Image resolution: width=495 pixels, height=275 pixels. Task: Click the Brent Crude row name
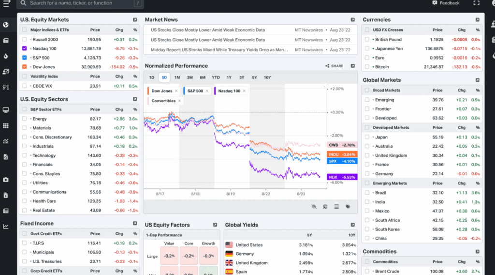(x=387, y=272)
